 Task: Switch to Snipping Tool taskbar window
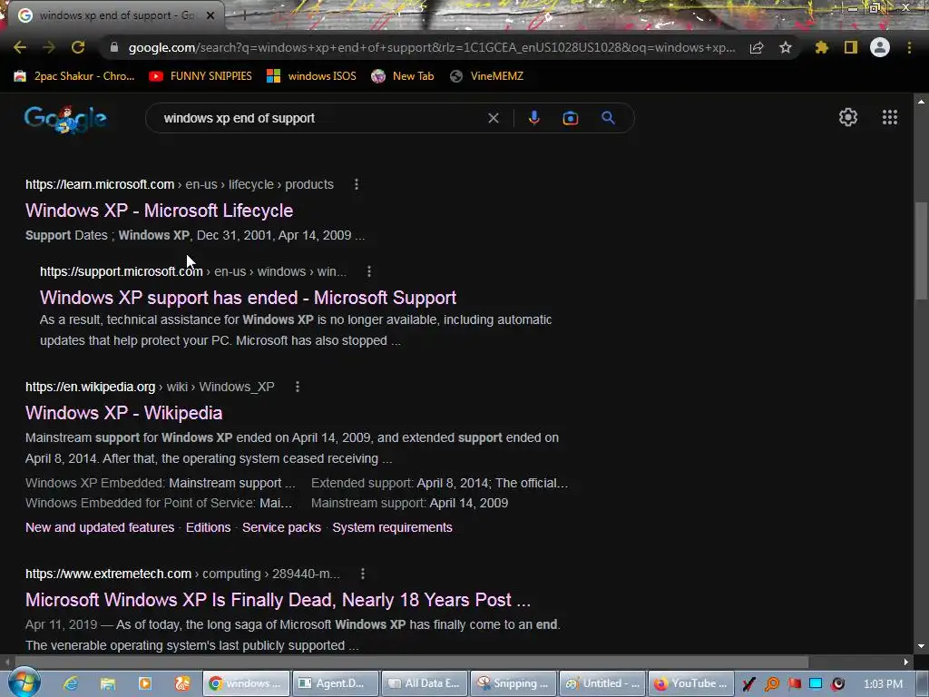513,683
